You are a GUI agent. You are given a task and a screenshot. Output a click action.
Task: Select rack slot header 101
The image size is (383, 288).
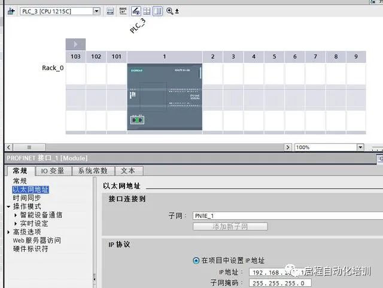click(117, 57)
